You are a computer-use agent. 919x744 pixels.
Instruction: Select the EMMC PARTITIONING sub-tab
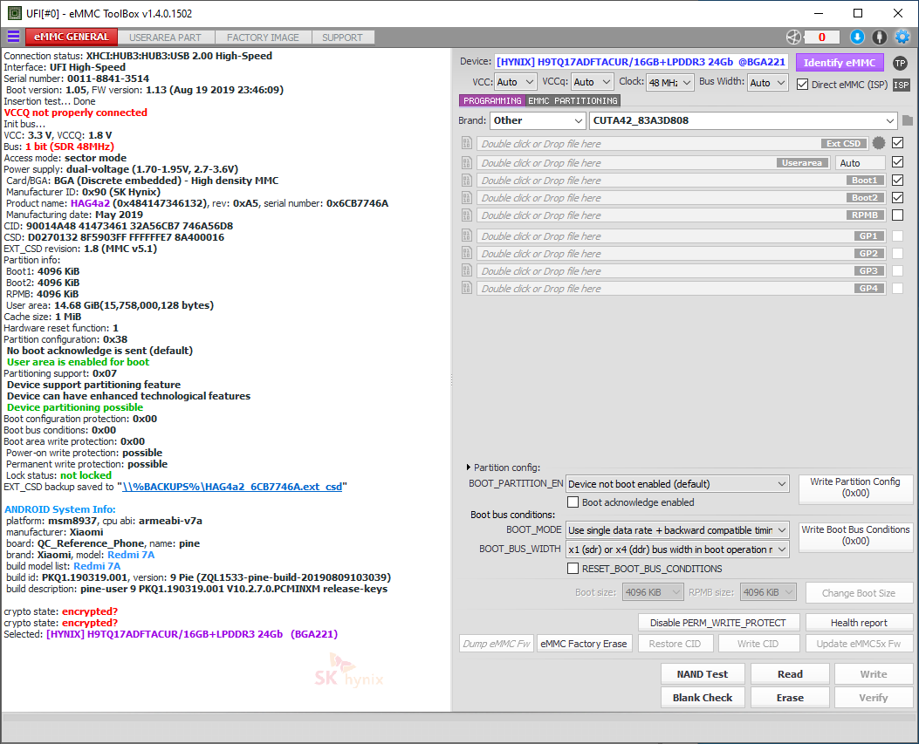[x=573, y=101]
